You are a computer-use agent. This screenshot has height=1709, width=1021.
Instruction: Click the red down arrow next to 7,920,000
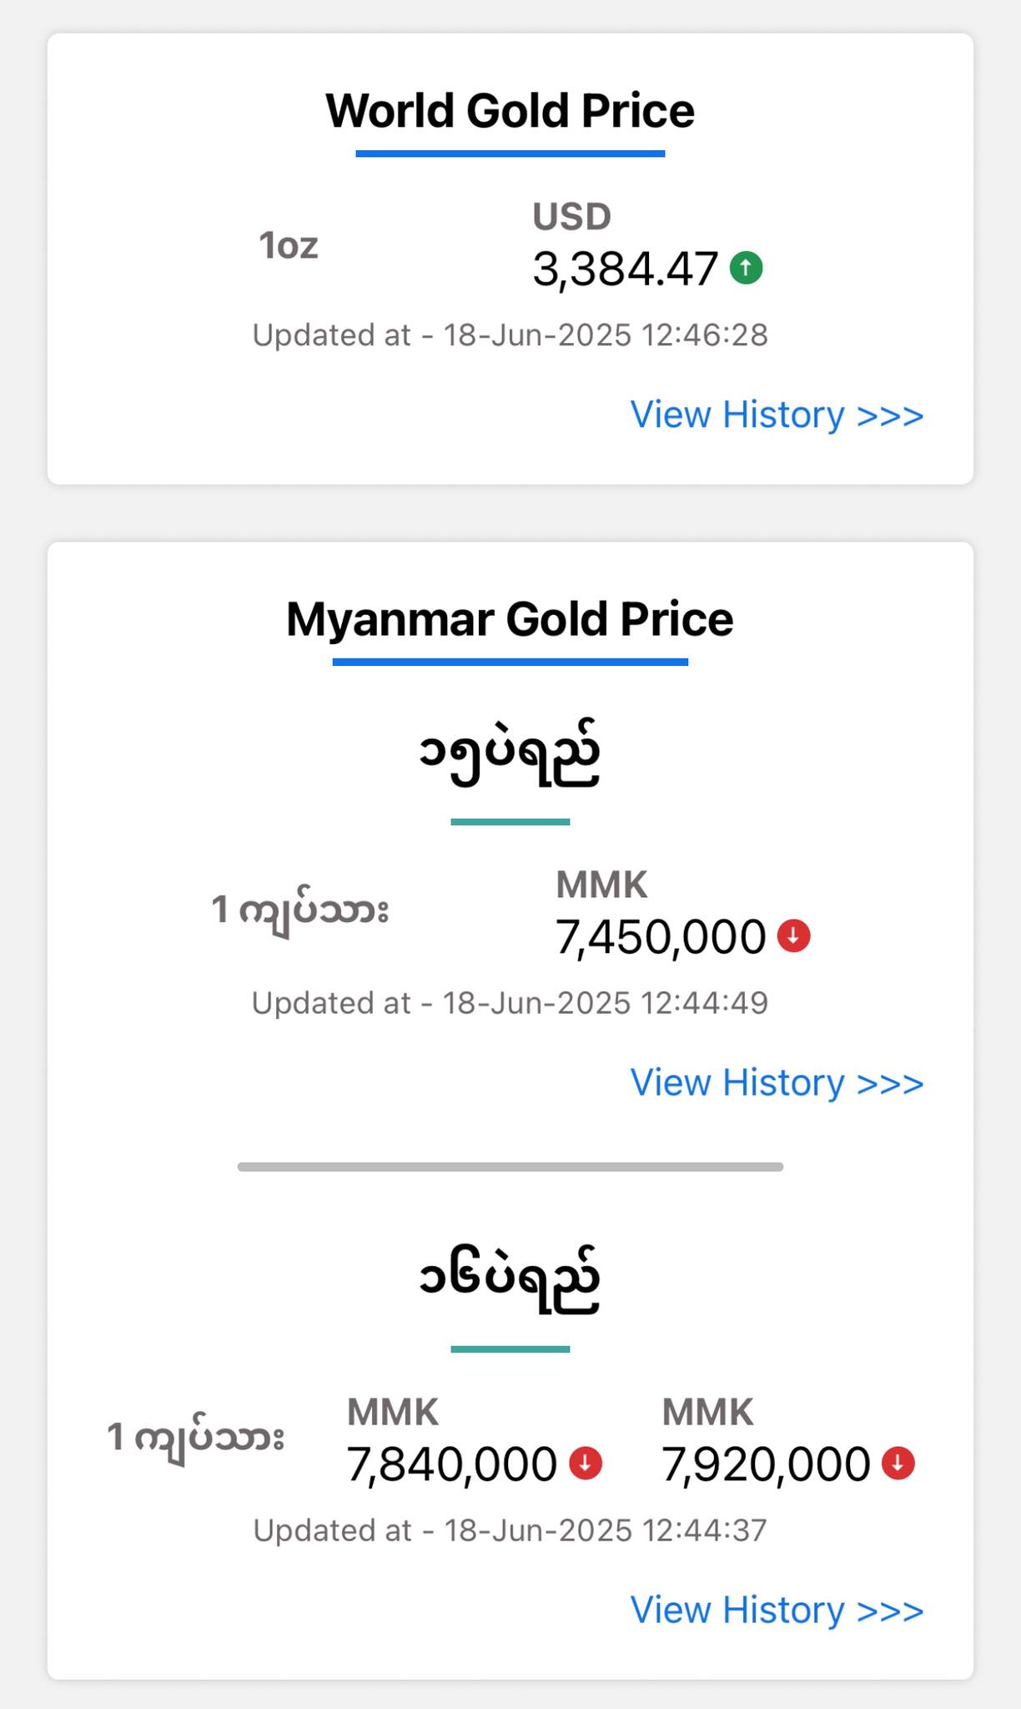pyautogui.click(x=898, y=1463)
